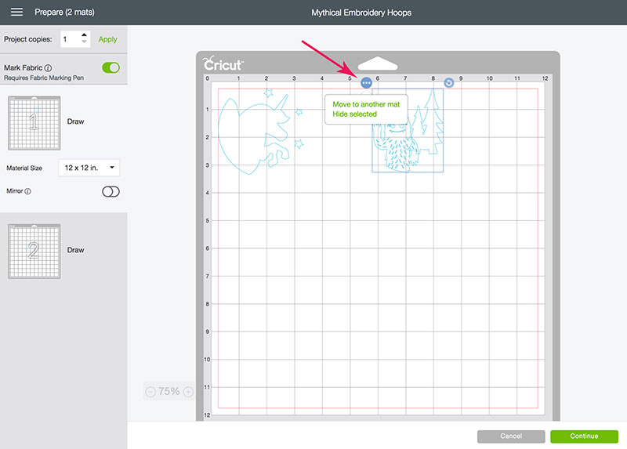Decrease project copies with down arrow
The height and width of the screenshot is (449, 627).
coord(84,42)
